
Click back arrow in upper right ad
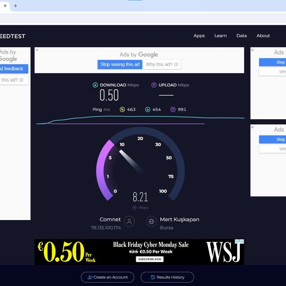coord(252,50)
